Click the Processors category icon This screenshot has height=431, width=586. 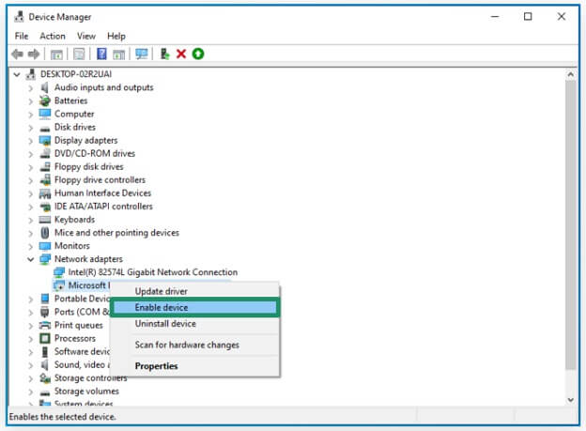(x=45, y=338)
